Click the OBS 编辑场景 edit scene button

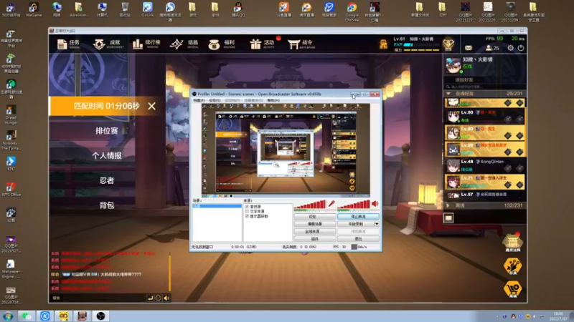(x=314, y=224)
